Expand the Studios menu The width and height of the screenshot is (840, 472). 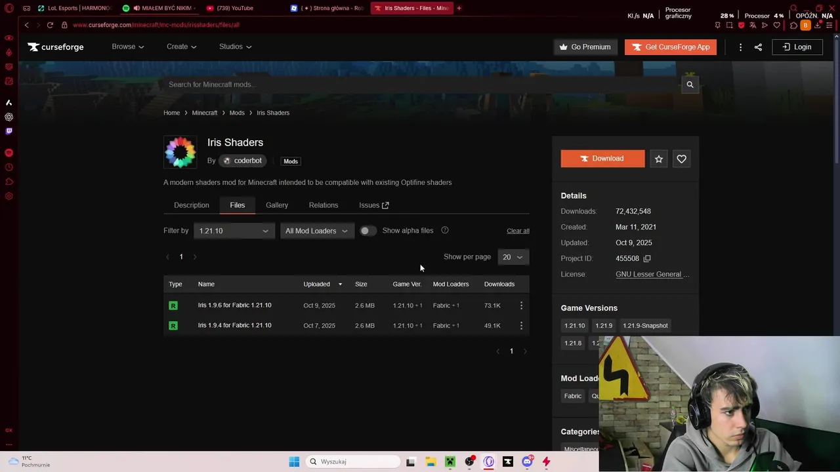pyautogui.click(x=235, y=47)
